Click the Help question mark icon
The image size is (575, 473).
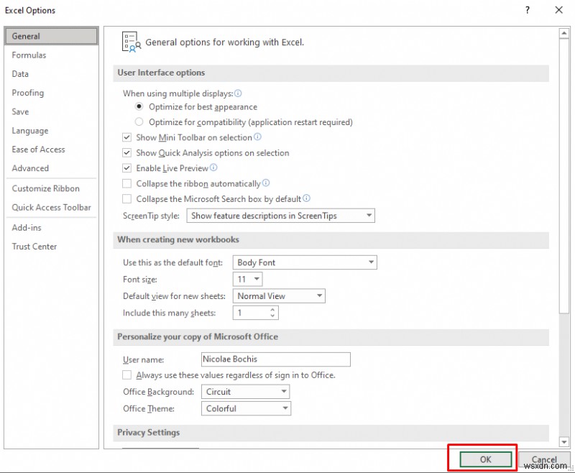(x=528, y=10)
